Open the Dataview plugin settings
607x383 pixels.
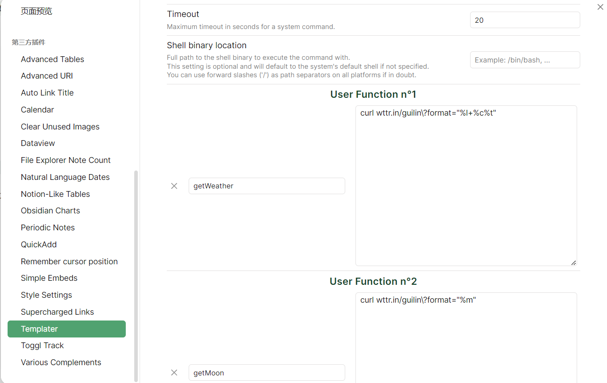point(37,143)
